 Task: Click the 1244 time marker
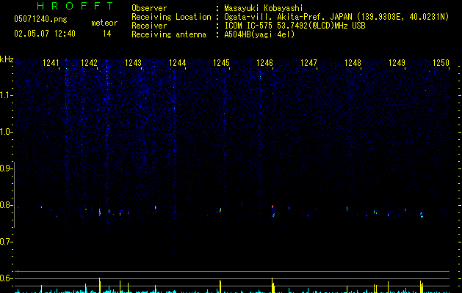coord(177,63)
